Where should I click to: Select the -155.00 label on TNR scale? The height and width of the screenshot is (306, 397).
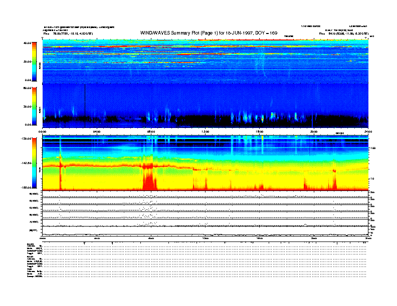(27, 187)
